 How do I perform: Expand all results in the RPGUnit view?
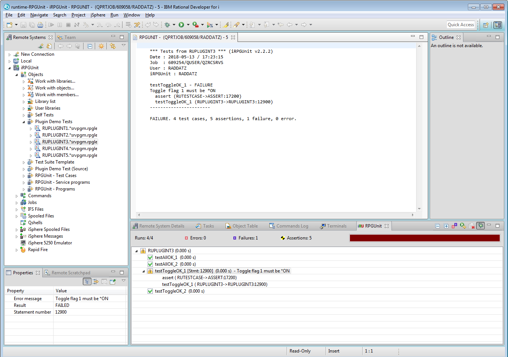pos(446,226)
